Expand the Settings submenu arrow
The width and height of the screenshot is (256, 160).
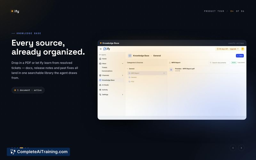click(x=123, y=94)
